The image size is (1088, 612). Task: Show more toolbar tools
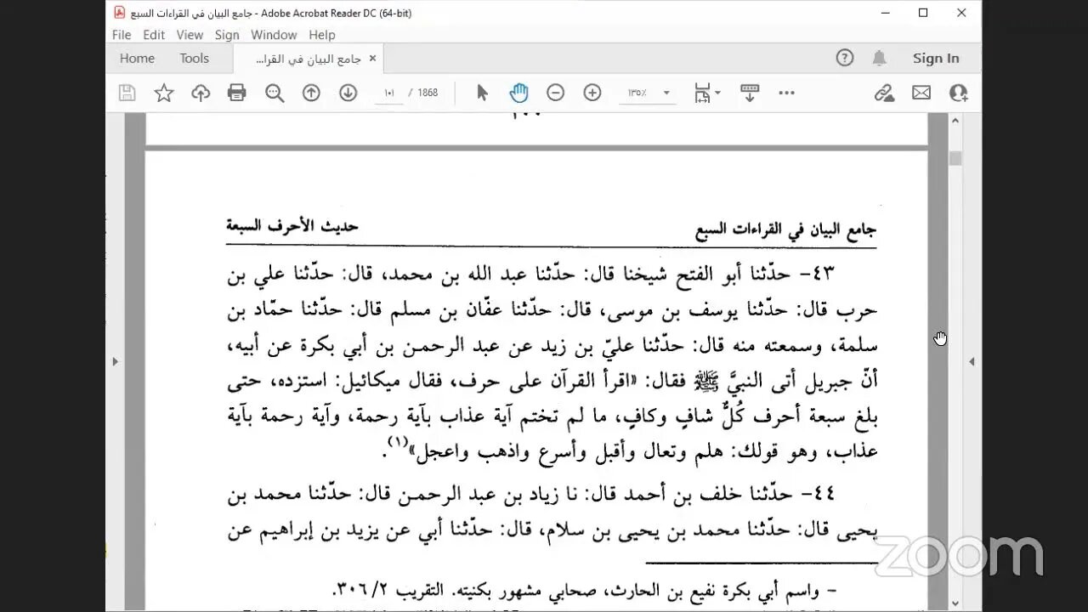(x=786, y=93)
